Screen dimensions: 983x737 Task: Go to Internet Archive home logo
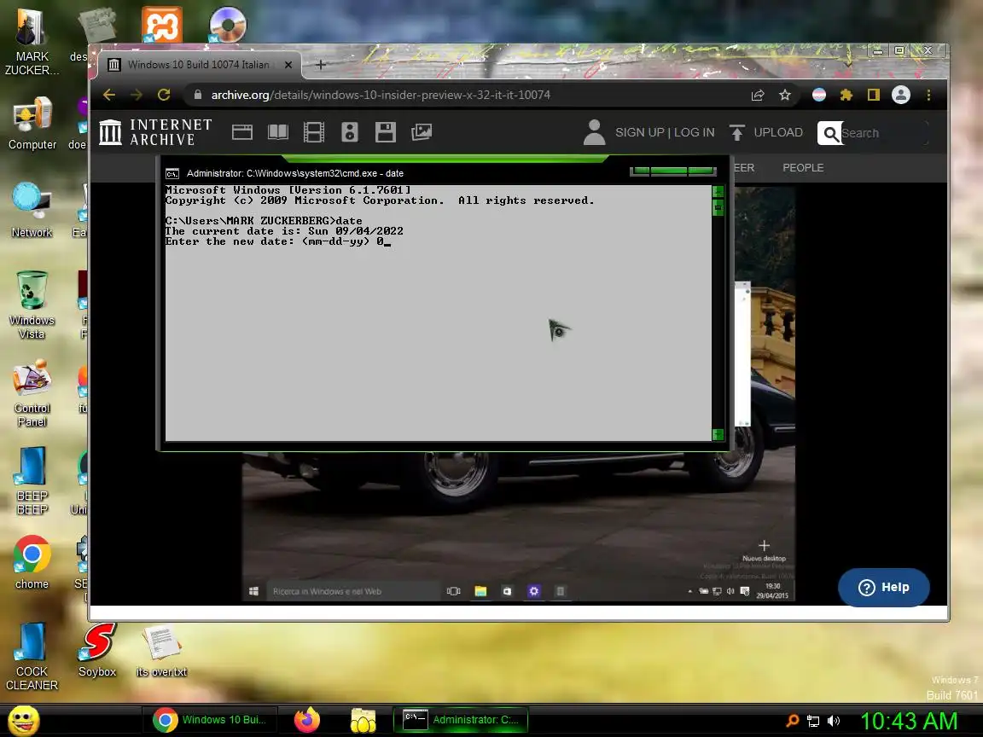[156, 132]
